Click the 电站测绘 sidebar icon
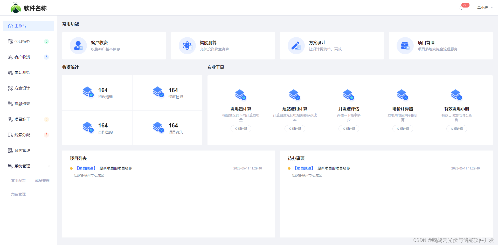The width and height of the screenshot is (498, 245). coord(10,73)
